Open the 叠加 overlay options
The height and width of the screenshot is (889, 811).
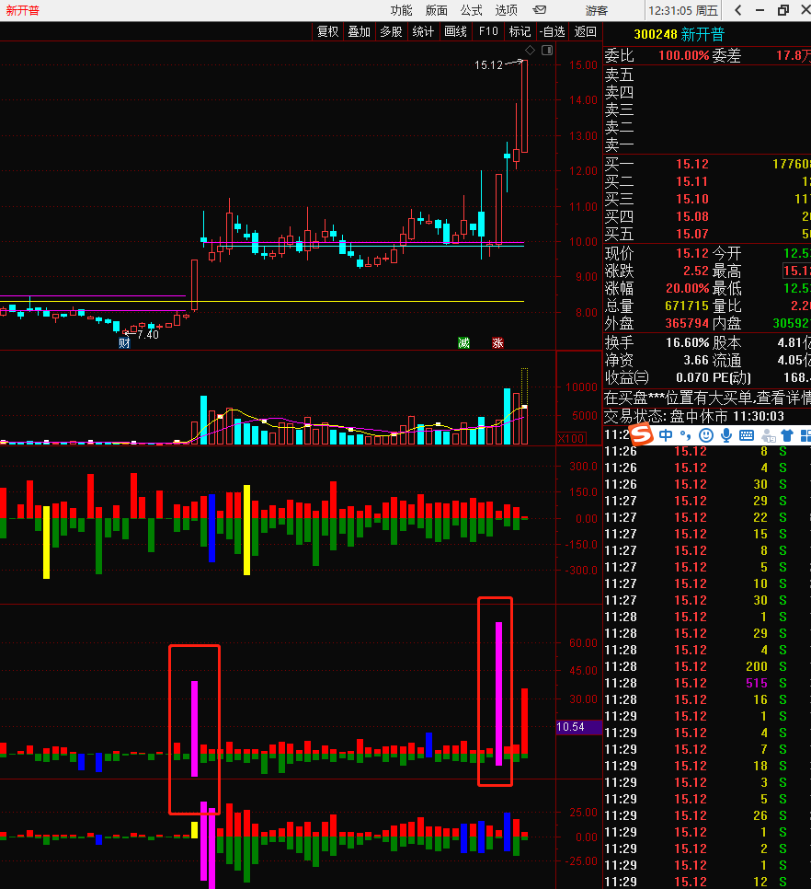pyautogui.click(x=359, y=31)
